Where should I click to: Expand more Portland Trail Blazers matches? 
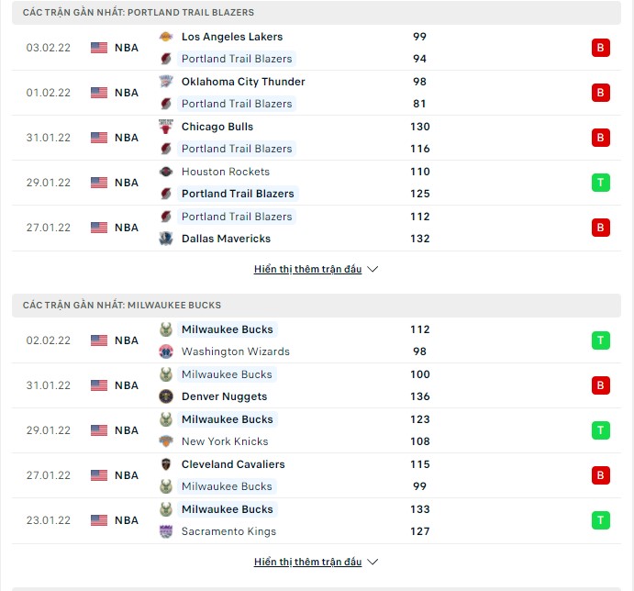(x=316, y=270)
